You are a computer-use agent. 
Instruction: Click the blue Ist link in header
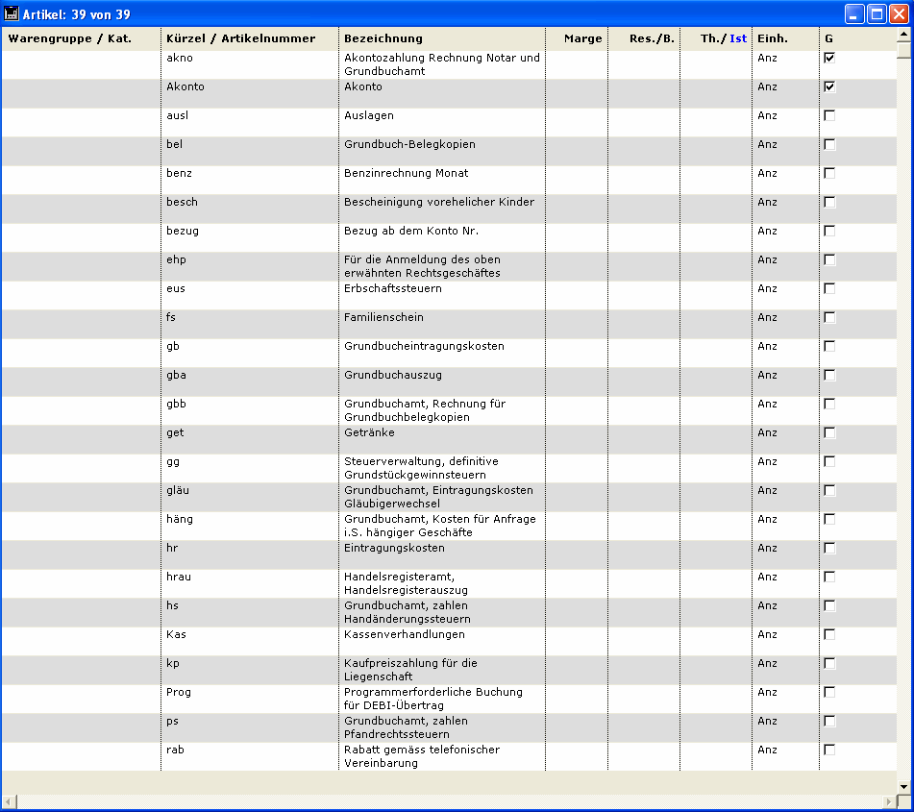point(737,38)
